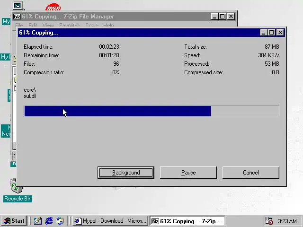The width and height of the screenshot is (303, 227).
Task: Maximize the 7-Zip File Manager window
Action: pos(222,17)
